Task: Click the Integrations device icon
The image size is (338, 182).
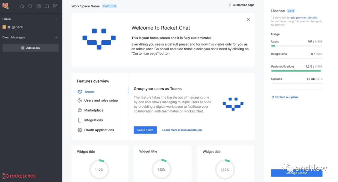Action: 80,120
